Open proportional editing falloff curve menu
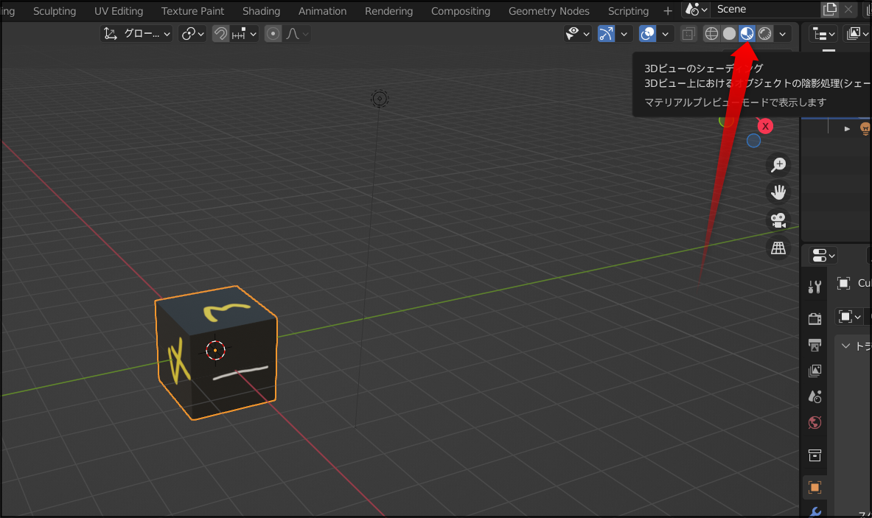872x518 pixels. [x=297, y=34]
